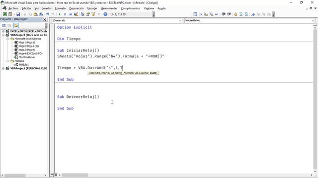This screenshot has width=318, height=178.
Task: Click the code window horizontal scrollbar thumb
Action: point(75,175)
